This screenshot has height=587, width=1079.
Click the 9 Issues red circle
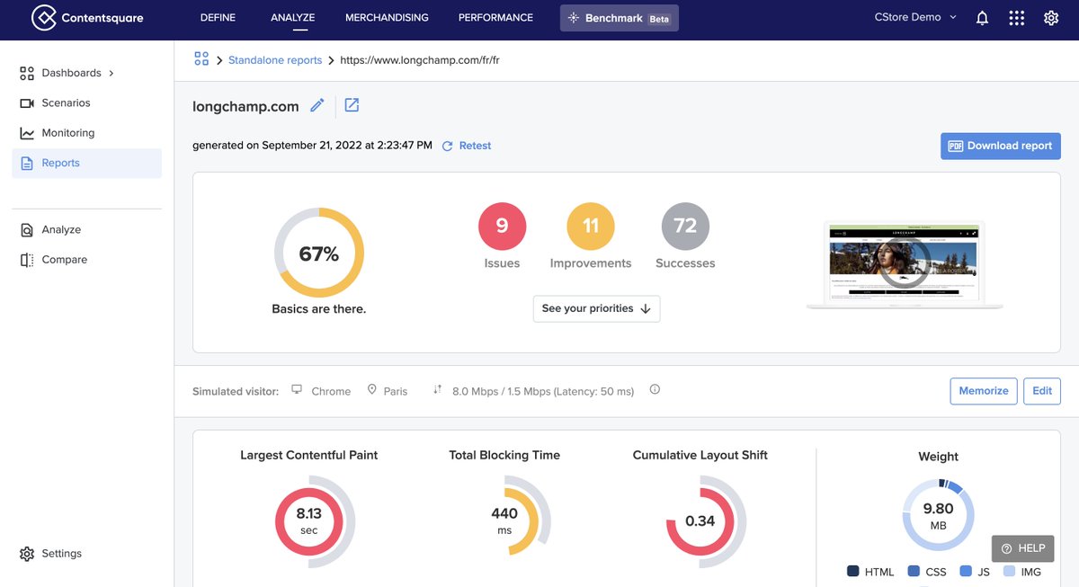pyautogui.click(x=502, y=226)
